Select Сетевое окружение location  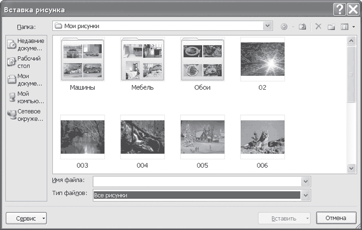26,115
